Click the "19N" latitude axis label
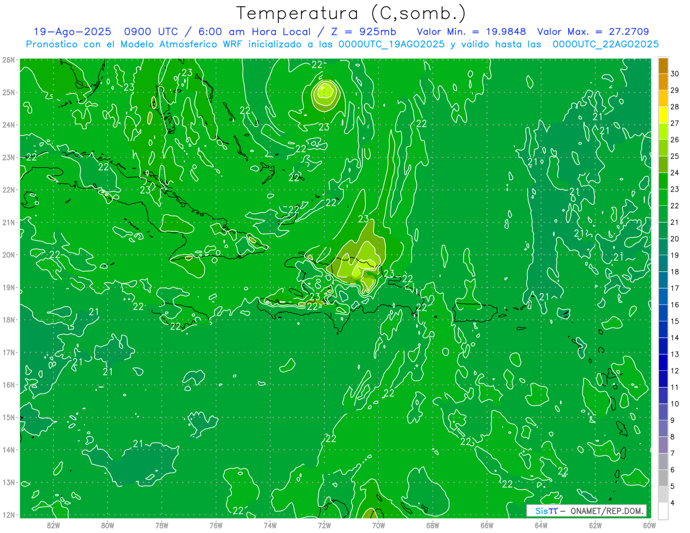 9,287
